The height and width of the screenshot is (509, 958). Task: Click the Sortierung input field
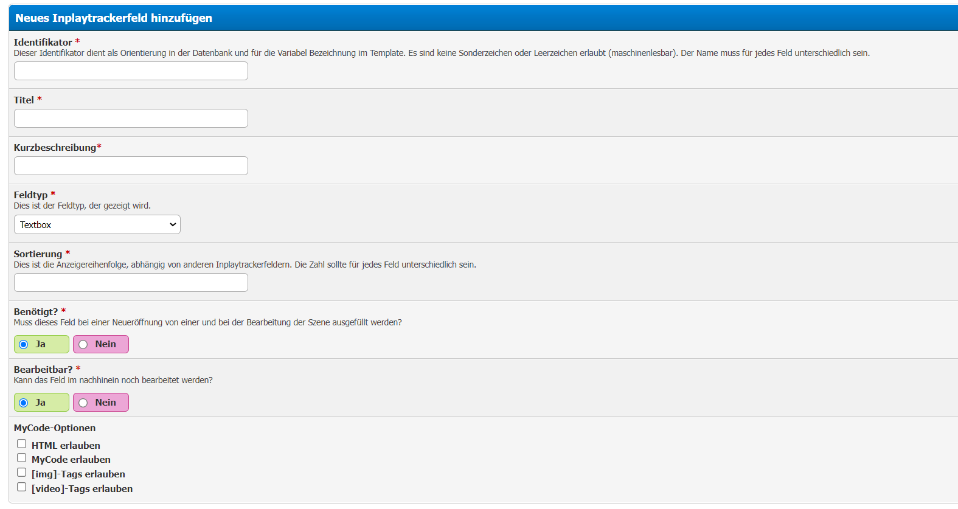coord(131,283)
